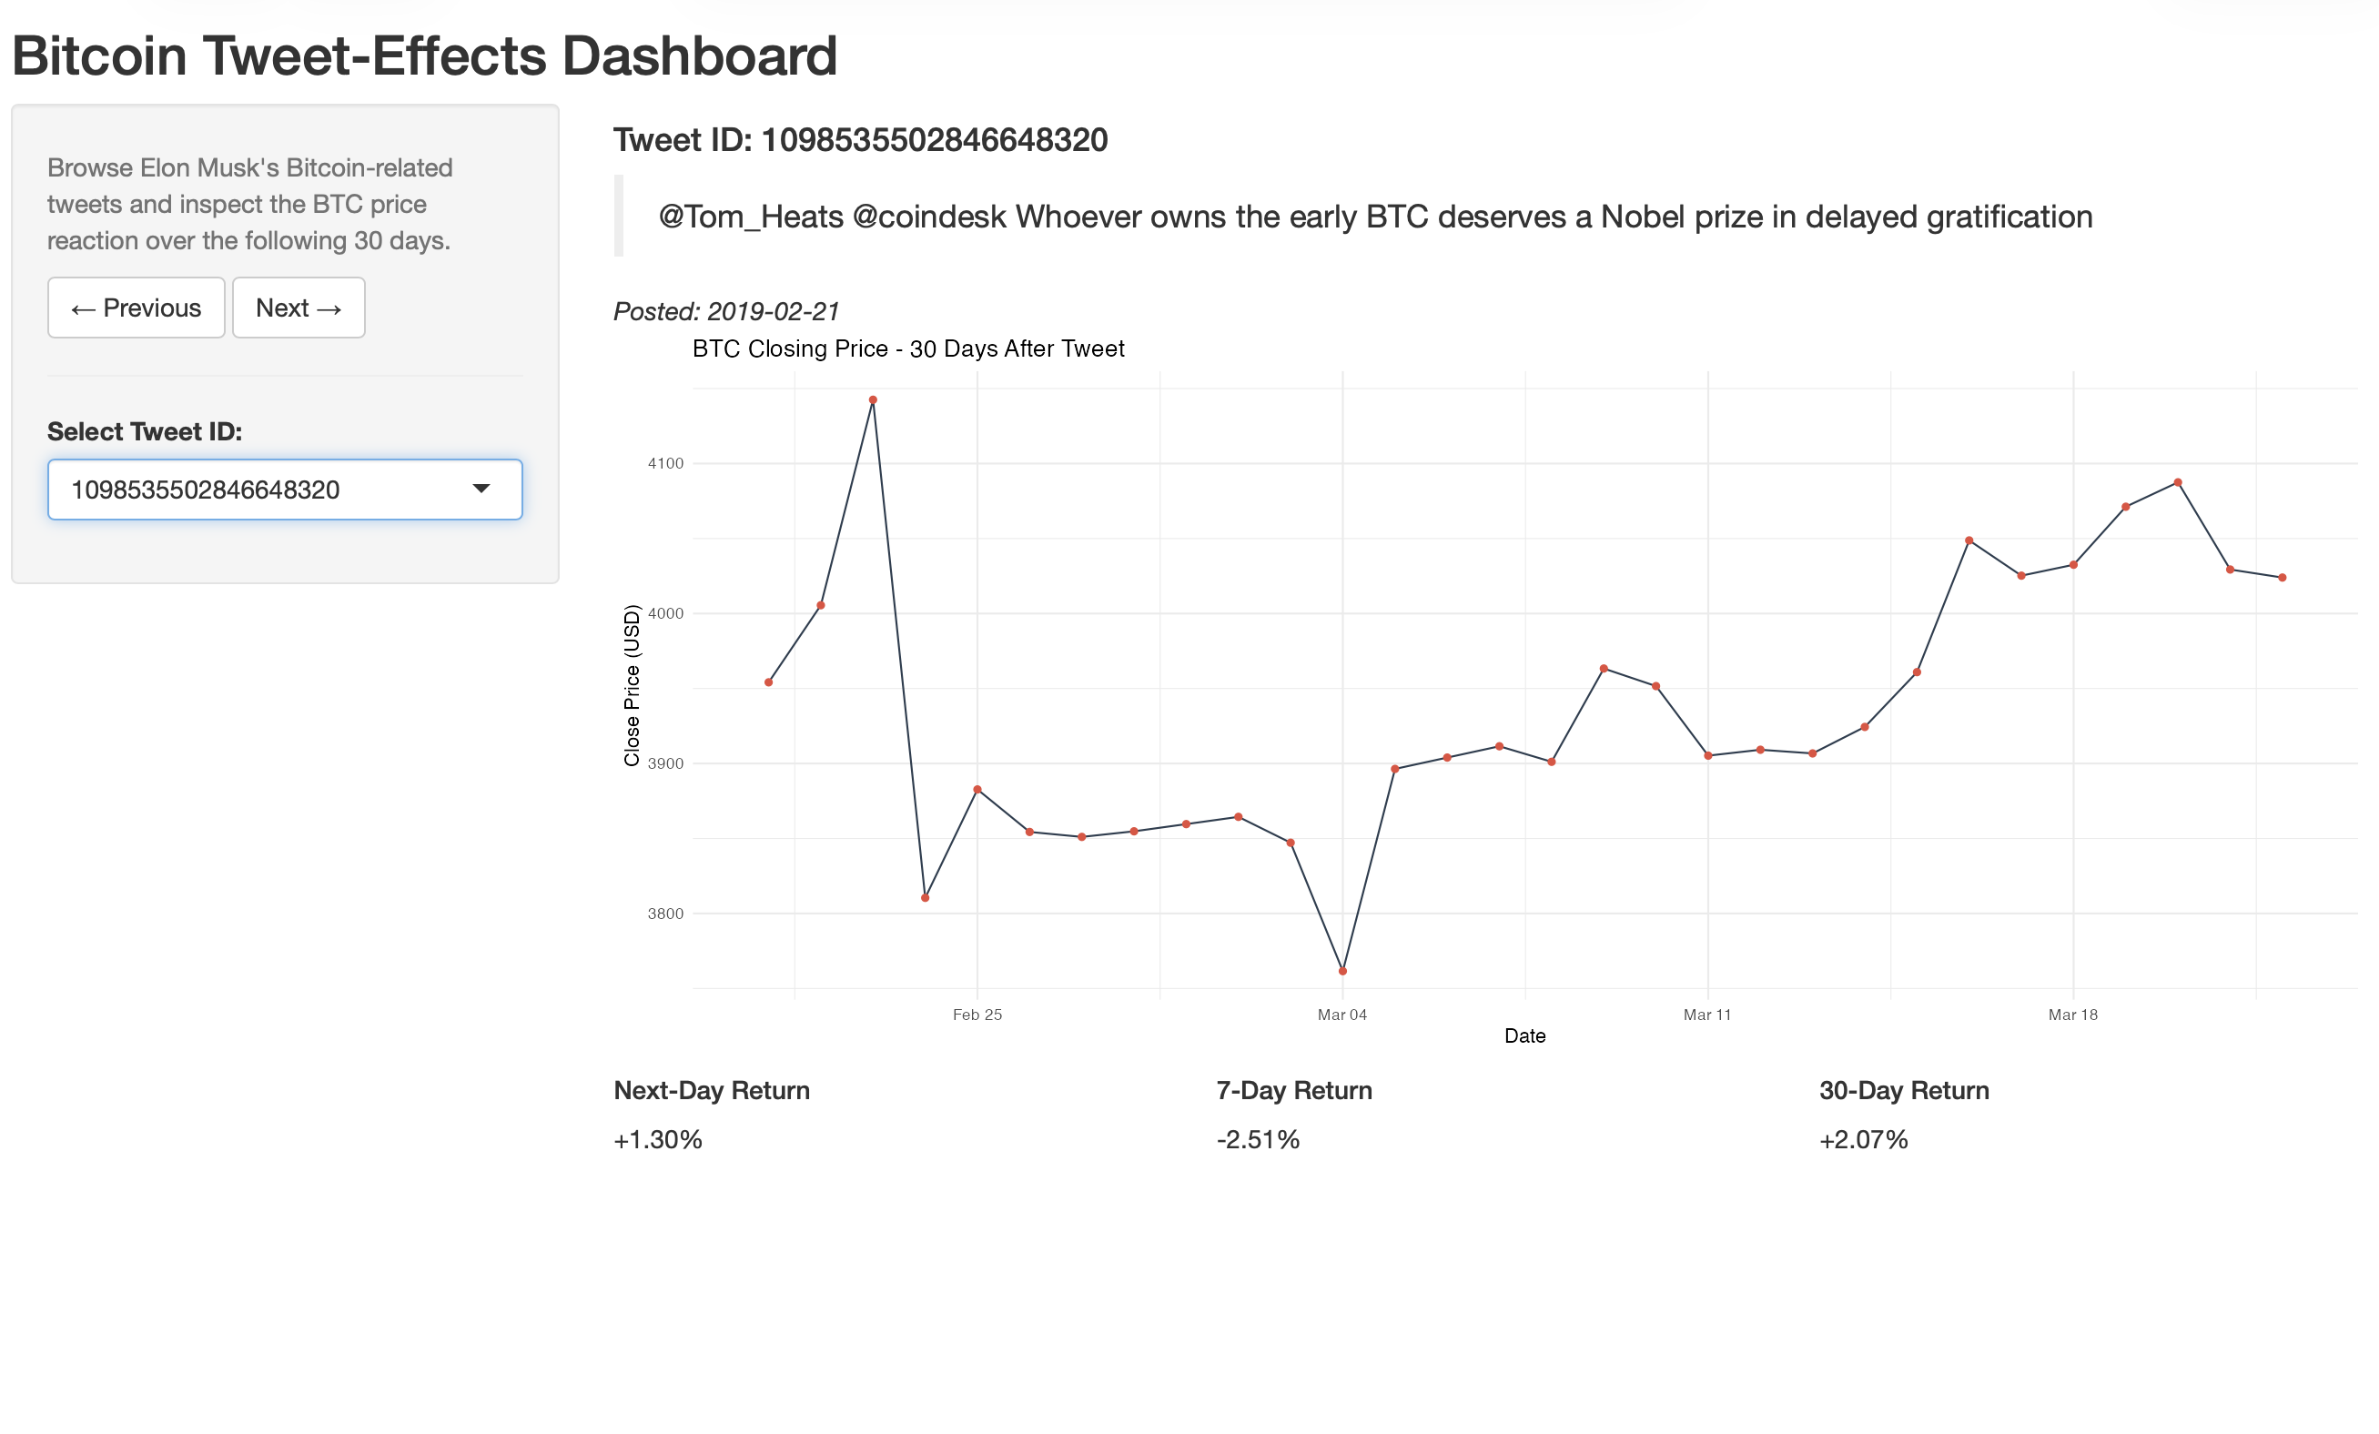Click the Next-Day Return label
This screenshot has height=1434, width=2379.
point(712,1090)
